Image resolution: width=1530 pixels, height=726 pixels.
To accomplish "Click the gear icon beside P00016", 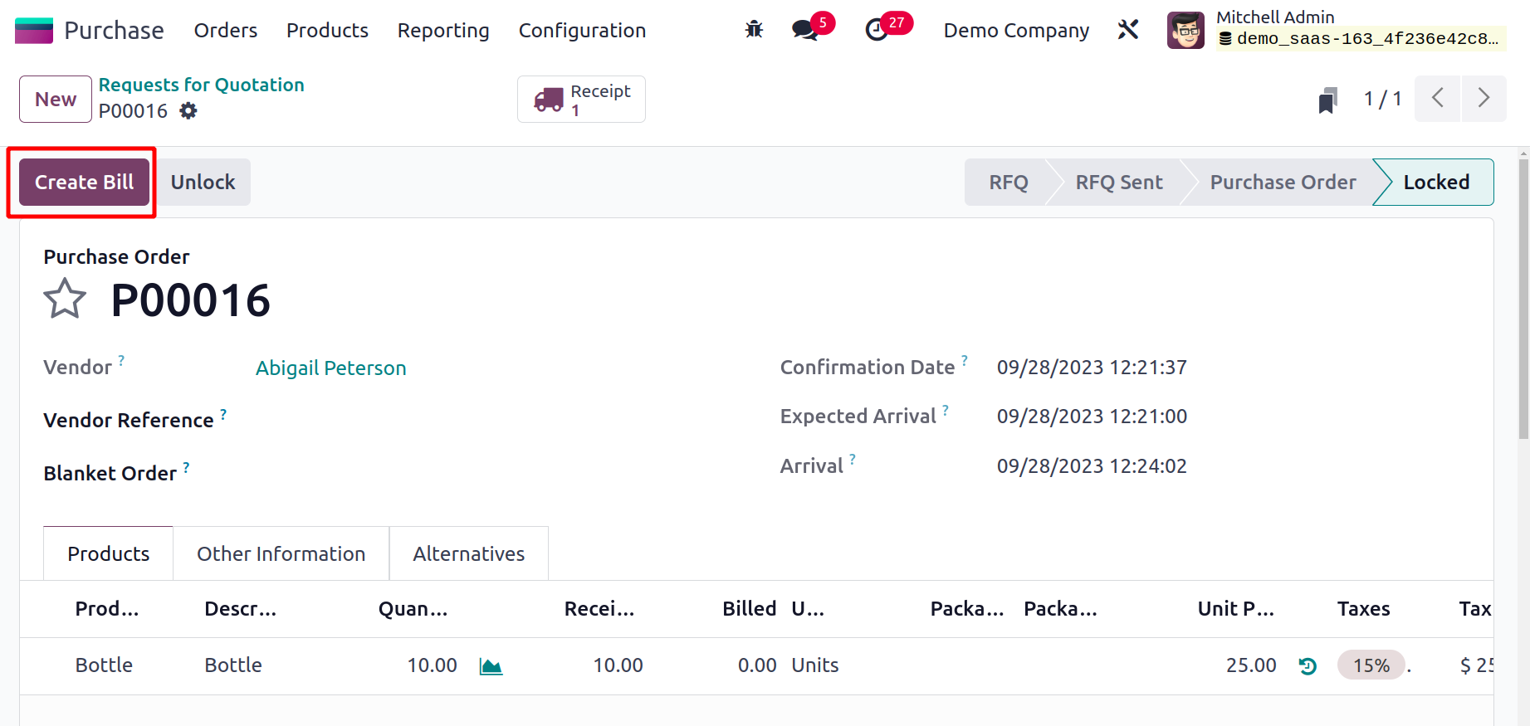I will click(x=188, y=111).
